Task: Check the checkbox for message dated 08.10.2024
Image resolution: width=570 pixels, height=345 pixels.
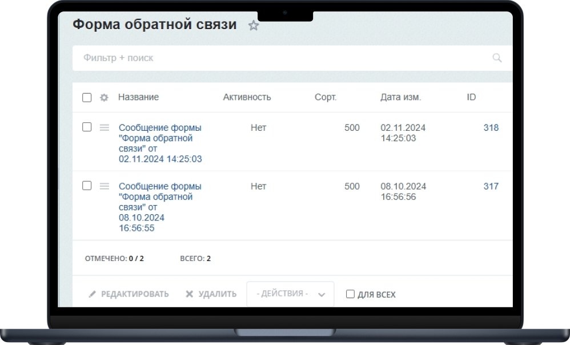Action: point(87,186)
